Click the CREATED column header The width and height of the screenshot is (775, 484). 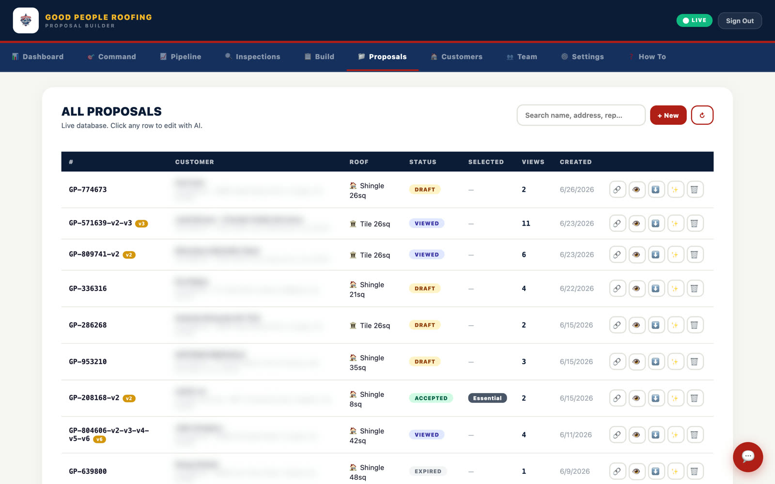pos(575,162)
